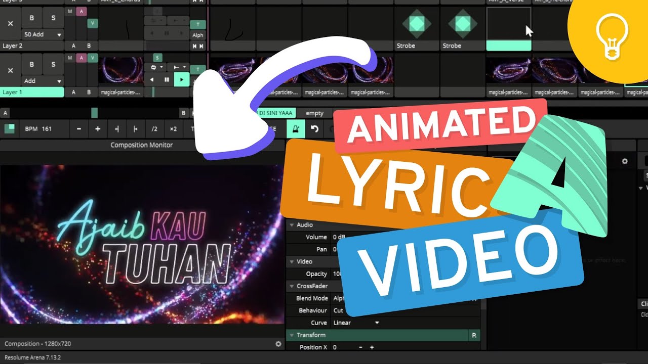The width and height of the screenshot is (648, 364).
Task: Open the Curve Linear dropdown
Action: tap(355, 323)
